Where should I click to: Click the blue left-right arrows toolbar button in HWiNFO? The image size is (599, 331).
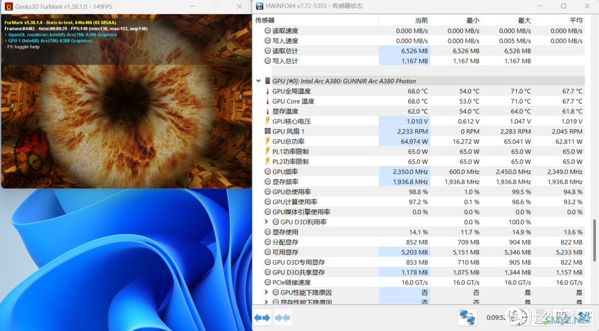click(262, 318)
